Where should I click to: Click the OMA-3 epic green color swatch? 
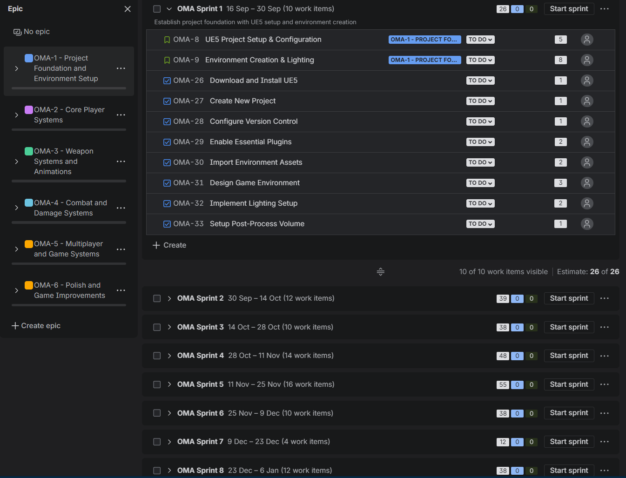[29, 151]
